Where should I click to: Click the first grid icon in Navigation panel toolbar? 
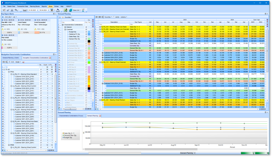coord(3,62)
